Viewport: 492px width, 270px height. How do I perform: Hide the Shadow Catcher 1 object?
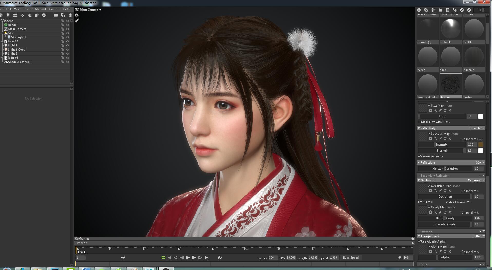coord(68,62)
